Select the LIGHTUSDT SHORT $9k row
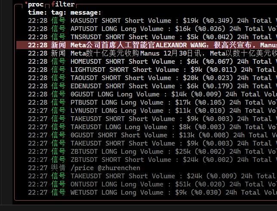Viewport: 277px width, 211px height. coord(147,70)
